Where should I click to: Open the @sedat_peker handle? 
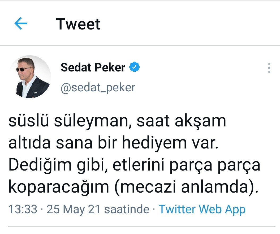pyautogui.click(x=98, y=88)
